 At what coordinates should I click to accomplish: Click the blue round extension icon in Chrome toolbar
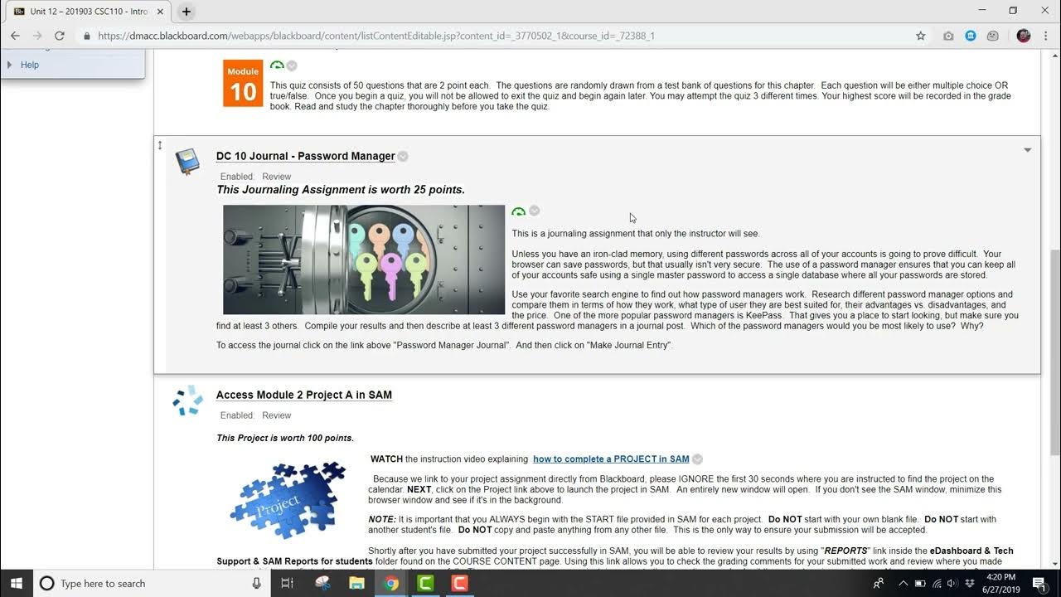[x=971, y=36]
